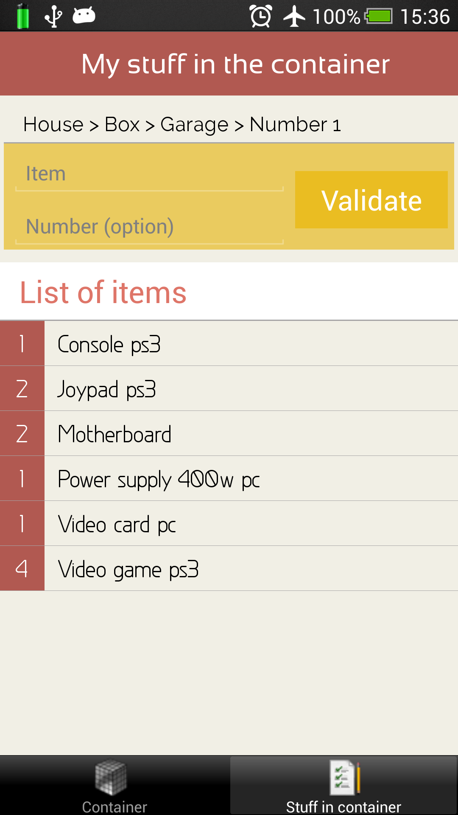The width and height of the screenshot is (458, 815).
Task: Open the Motherboard list entry
Action: pyautogui.click(x=250, y=434)
